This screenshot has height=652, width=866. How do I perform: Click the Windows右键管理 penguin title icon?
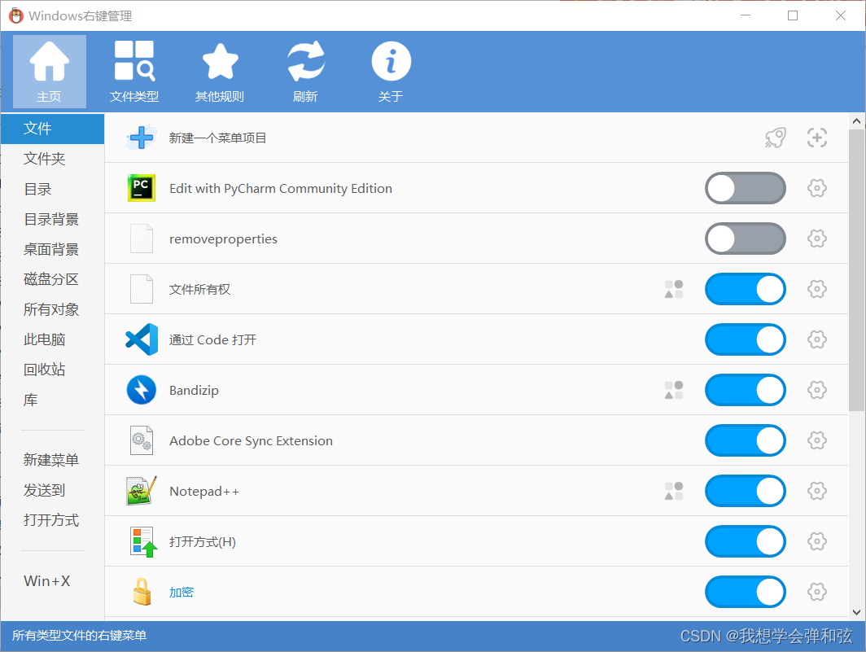(16, 15)
